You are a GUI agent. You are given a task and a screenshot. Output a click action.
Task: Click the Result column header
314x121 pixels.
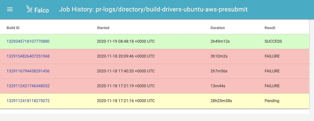270,28
